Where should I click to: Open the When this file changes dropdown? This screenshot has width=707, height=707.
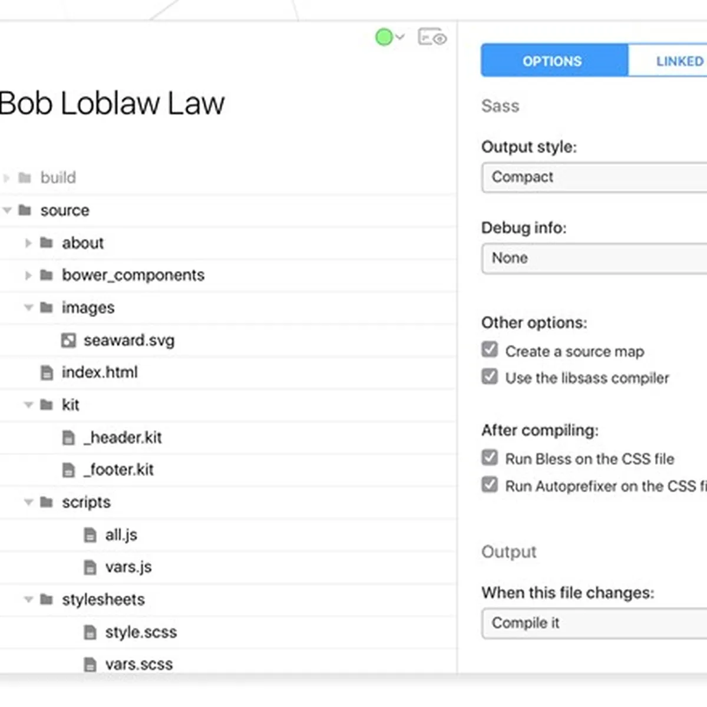[x=594, y=623]
